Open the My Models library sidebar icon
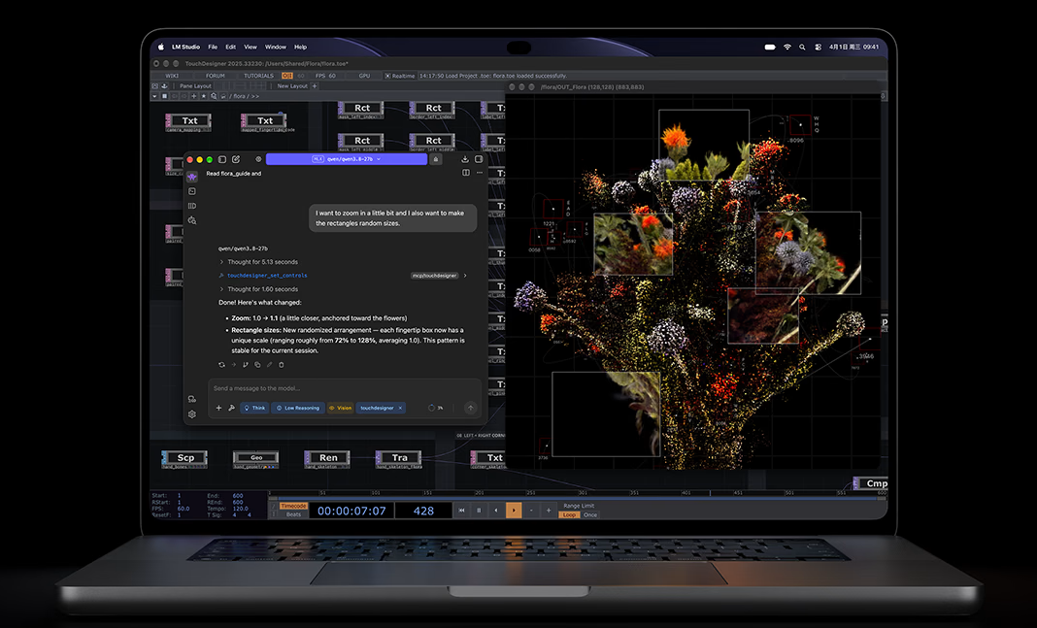Screen dimensions: 1037x628 coord(192,206)
